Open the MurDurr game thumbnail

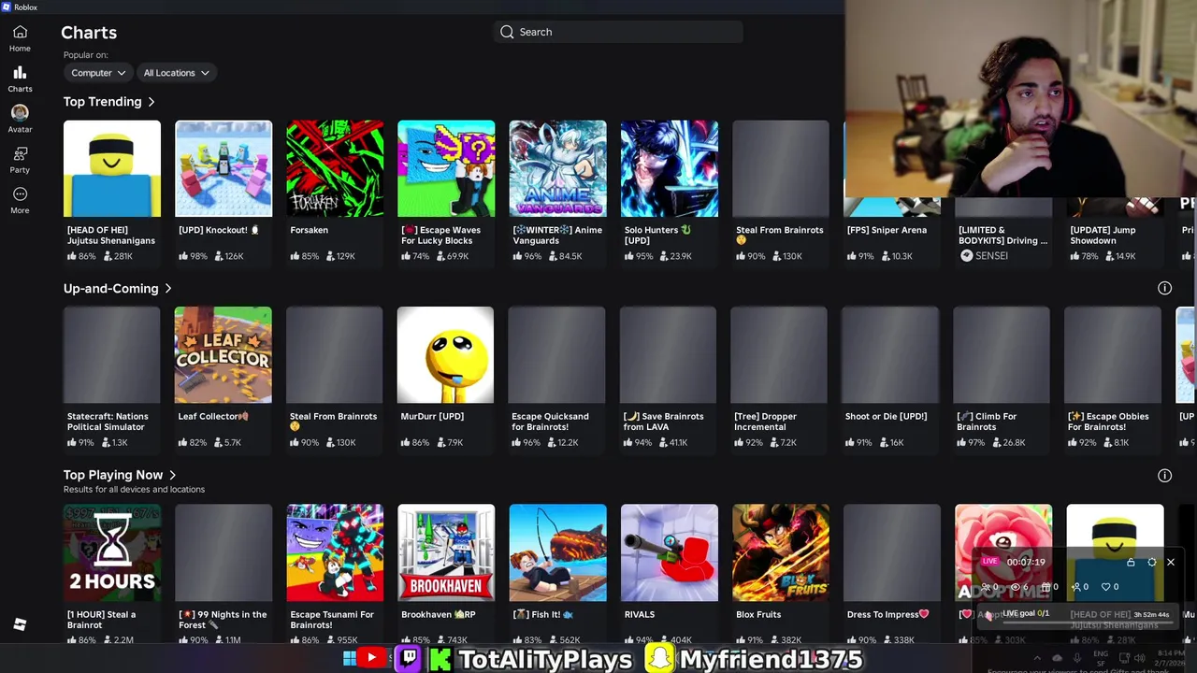point(445,355)
